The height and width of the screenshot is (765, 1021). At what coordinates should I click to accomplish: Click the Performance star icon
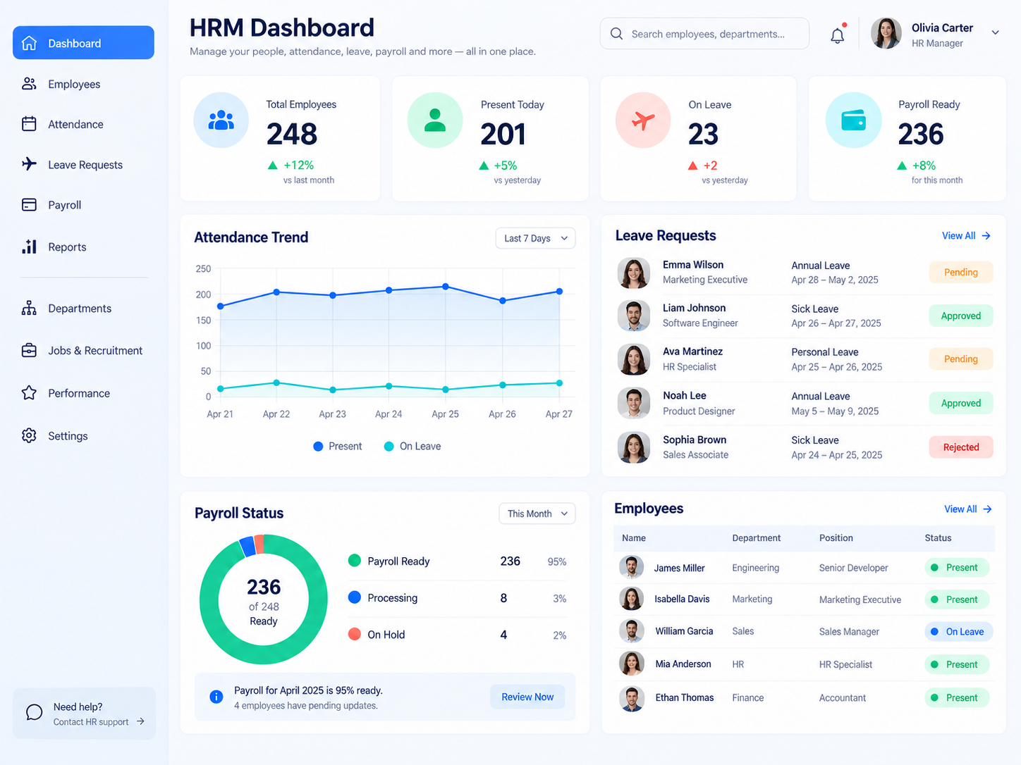(x=29, y=392)
